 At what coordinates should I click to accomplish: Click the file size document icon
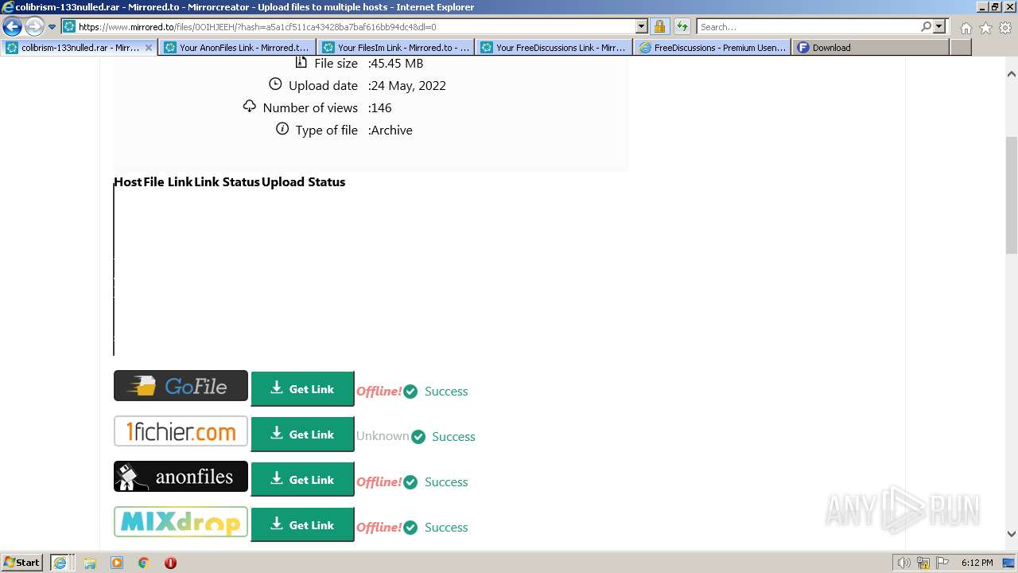click(x=301, y=62)
